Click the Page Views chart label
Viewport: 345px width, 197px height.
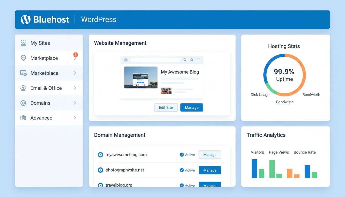tap(279, 152)
